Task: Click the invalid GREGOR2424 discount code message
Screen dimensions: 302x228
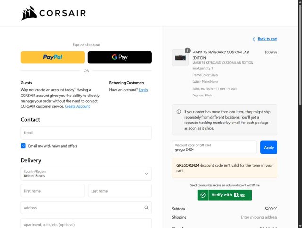Action: (225, 168)
